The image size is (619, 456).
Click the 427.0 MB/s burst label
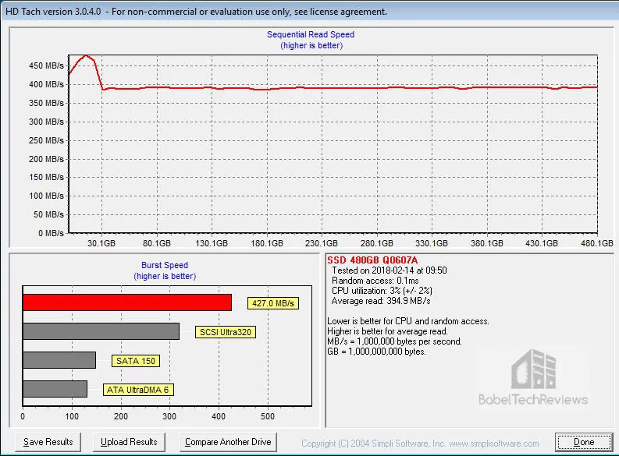(273, 303)
